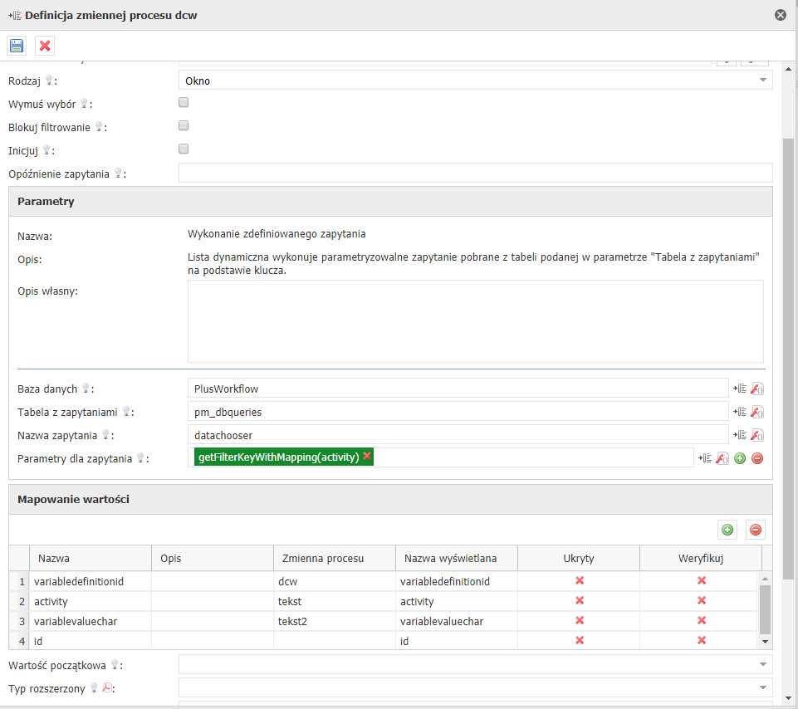Show help tooltip for Tabela z zapytaniami
This screenshot has height=709, width=798.
[125, 412]
